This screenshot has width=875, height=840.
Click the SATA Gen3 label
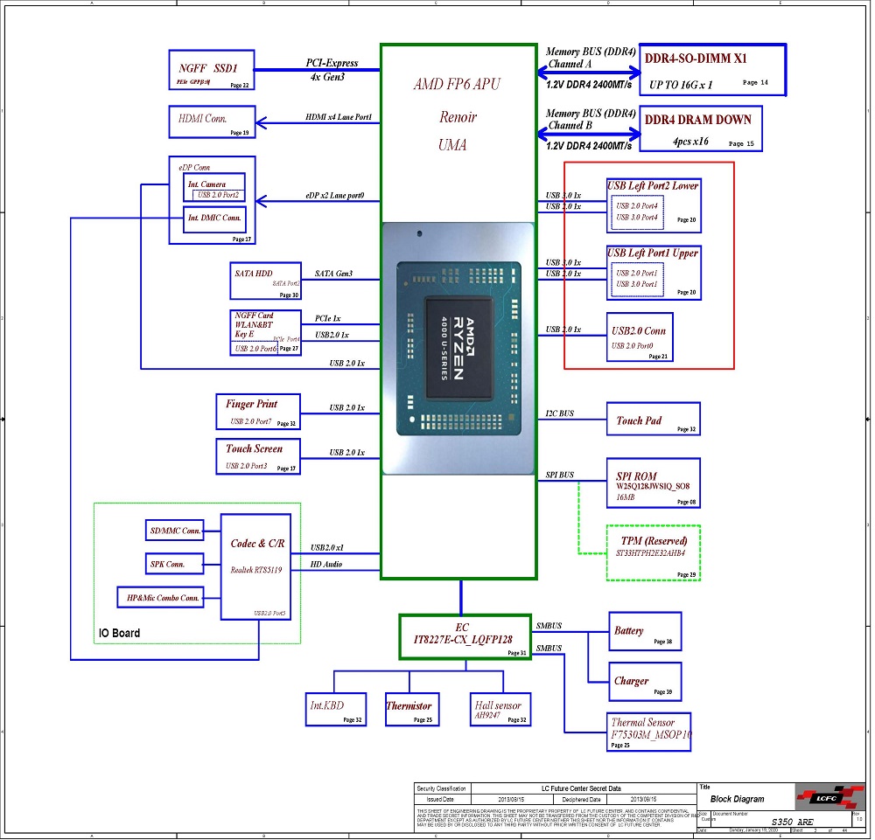(x=333, y=274)
